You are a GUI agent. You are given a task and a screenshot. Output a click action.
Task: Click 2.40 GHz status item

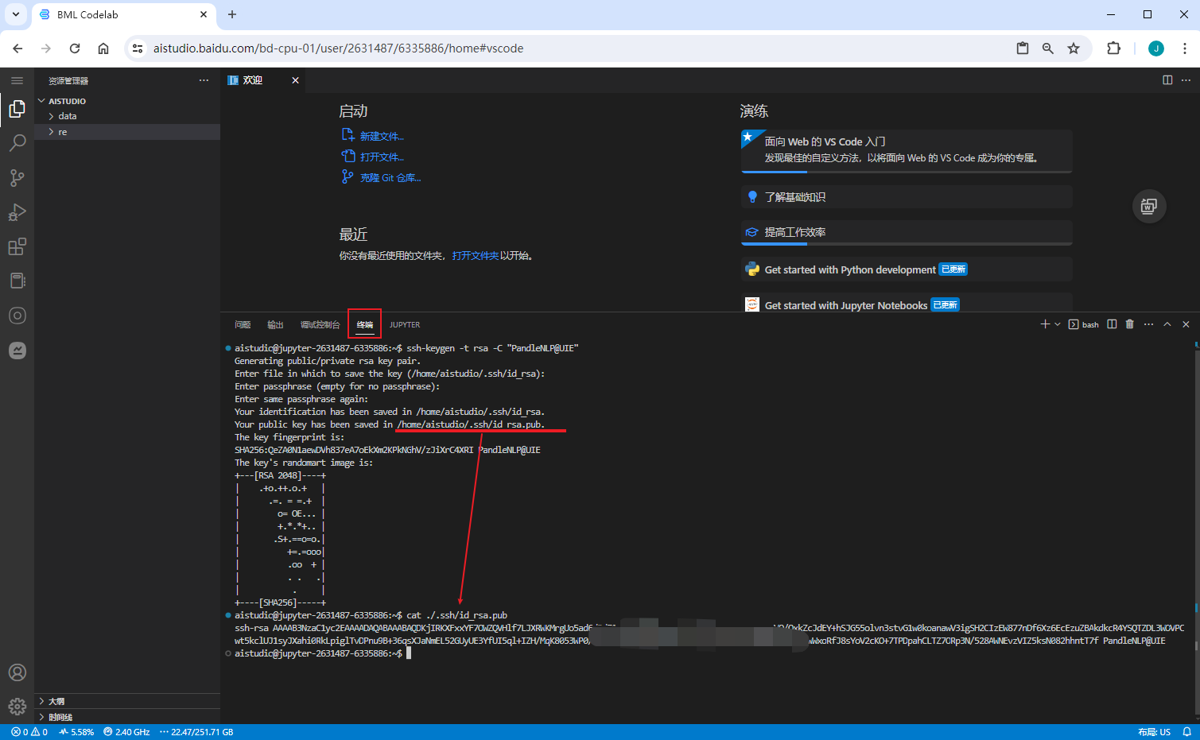coord(126,732)
